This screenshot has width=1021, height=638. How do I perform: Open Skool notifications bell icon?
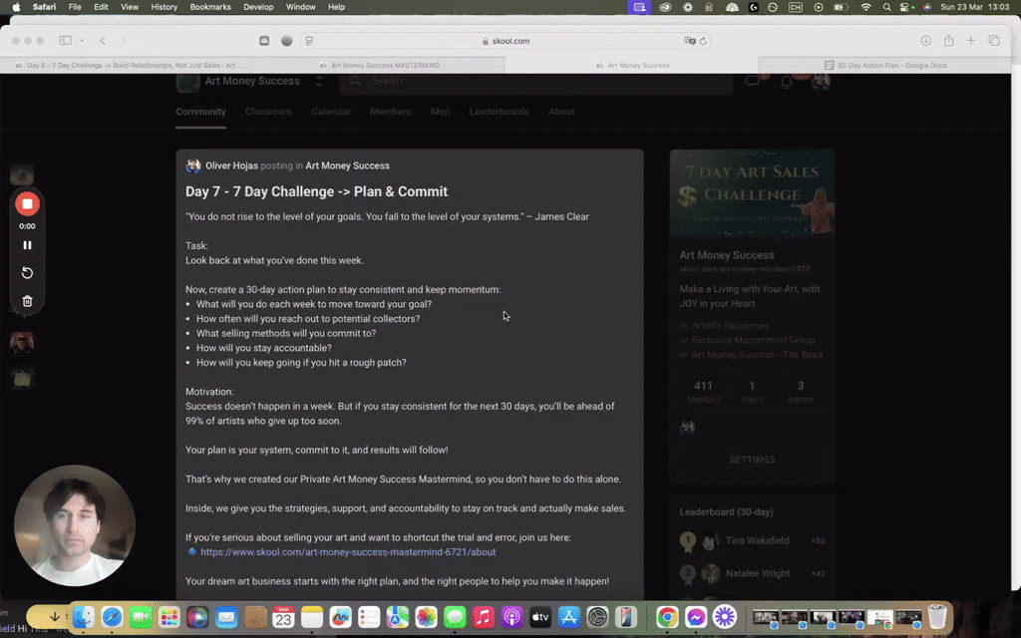(x=787, y=82)
